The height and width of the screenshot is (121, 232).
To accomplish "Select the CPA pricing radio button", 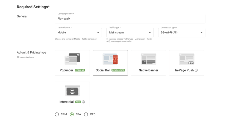I will (71, 114).
